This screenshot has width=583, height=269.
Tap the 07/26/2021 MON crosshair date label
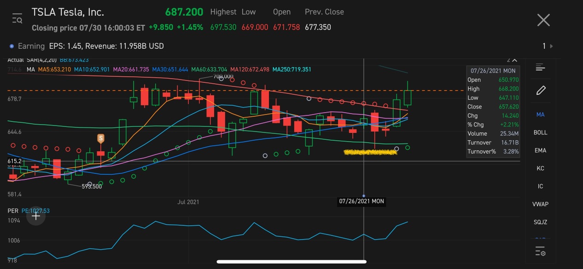pyautogui.click(x=361, y=201)
